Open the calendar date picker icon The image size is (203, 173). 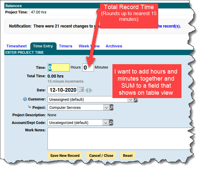coord(81,90)
